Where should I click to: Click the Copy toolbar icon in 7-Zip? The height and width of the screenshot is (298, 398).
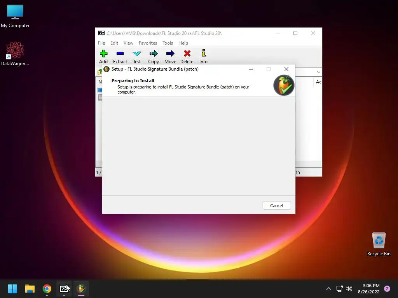click(153, 56)
